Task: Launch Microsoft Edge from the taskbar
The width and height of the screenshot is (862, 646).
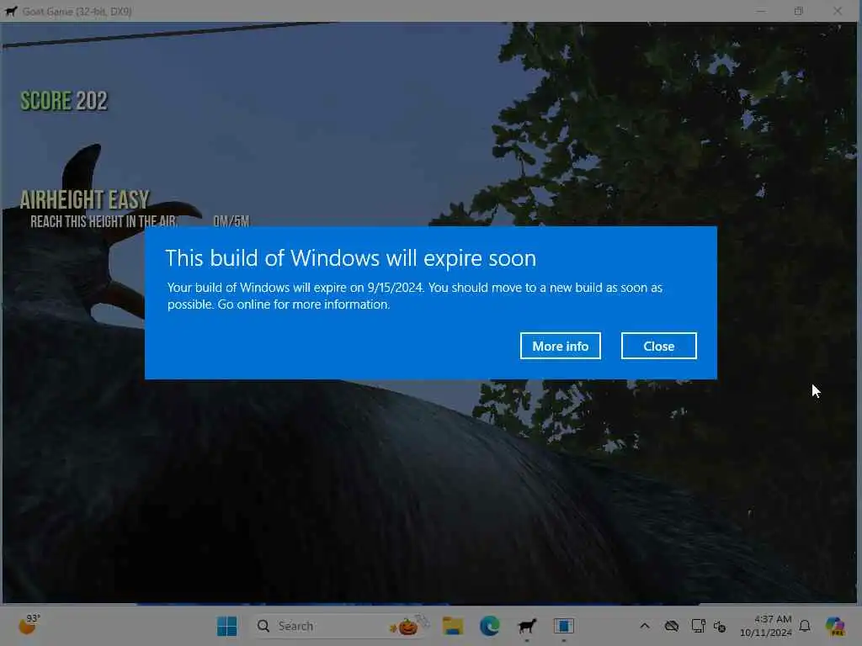Action: pos(489,626)
